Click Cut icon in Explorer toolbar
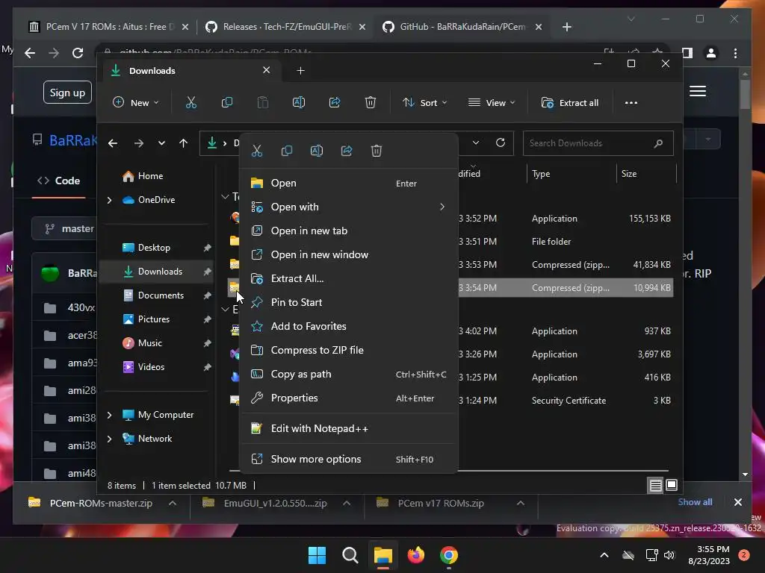765x573 pixels. point(191,103)
